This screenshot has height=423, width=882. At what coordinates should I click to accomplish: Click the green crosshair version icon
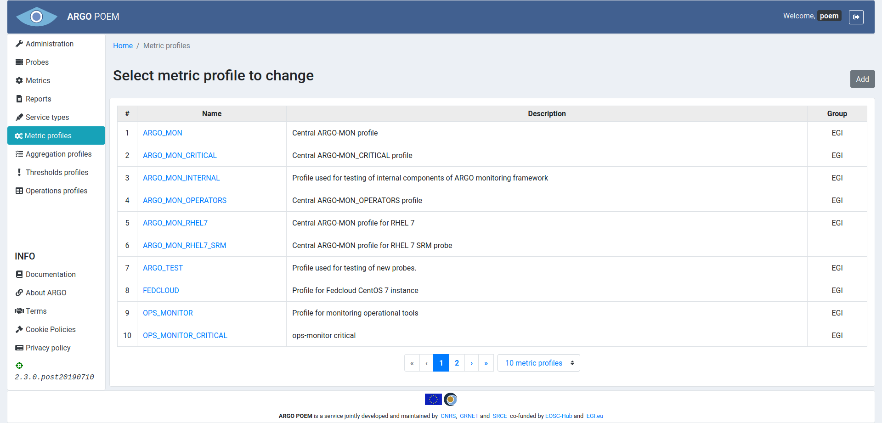click(x=19, y=366)
